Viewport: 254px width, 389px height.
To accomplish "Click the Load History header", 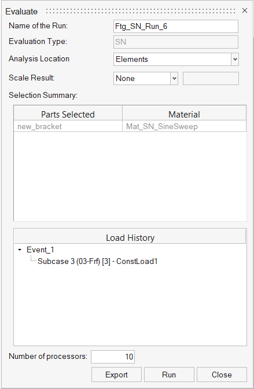I will click(x=130, y=238).
